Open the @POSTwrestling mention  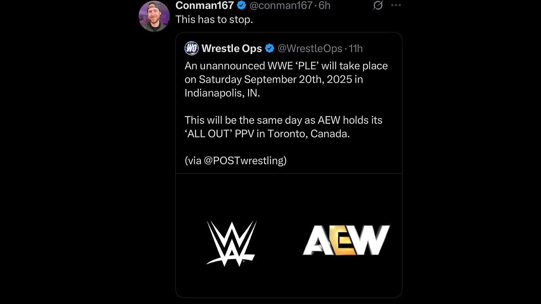click(x=245, y=160)
